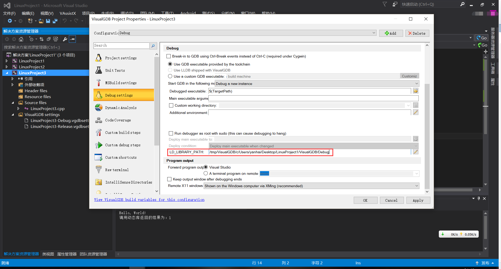This screenshot has height=269, width=501.
Task: Open the Raw terminal settings
Action: pos(117,170)
